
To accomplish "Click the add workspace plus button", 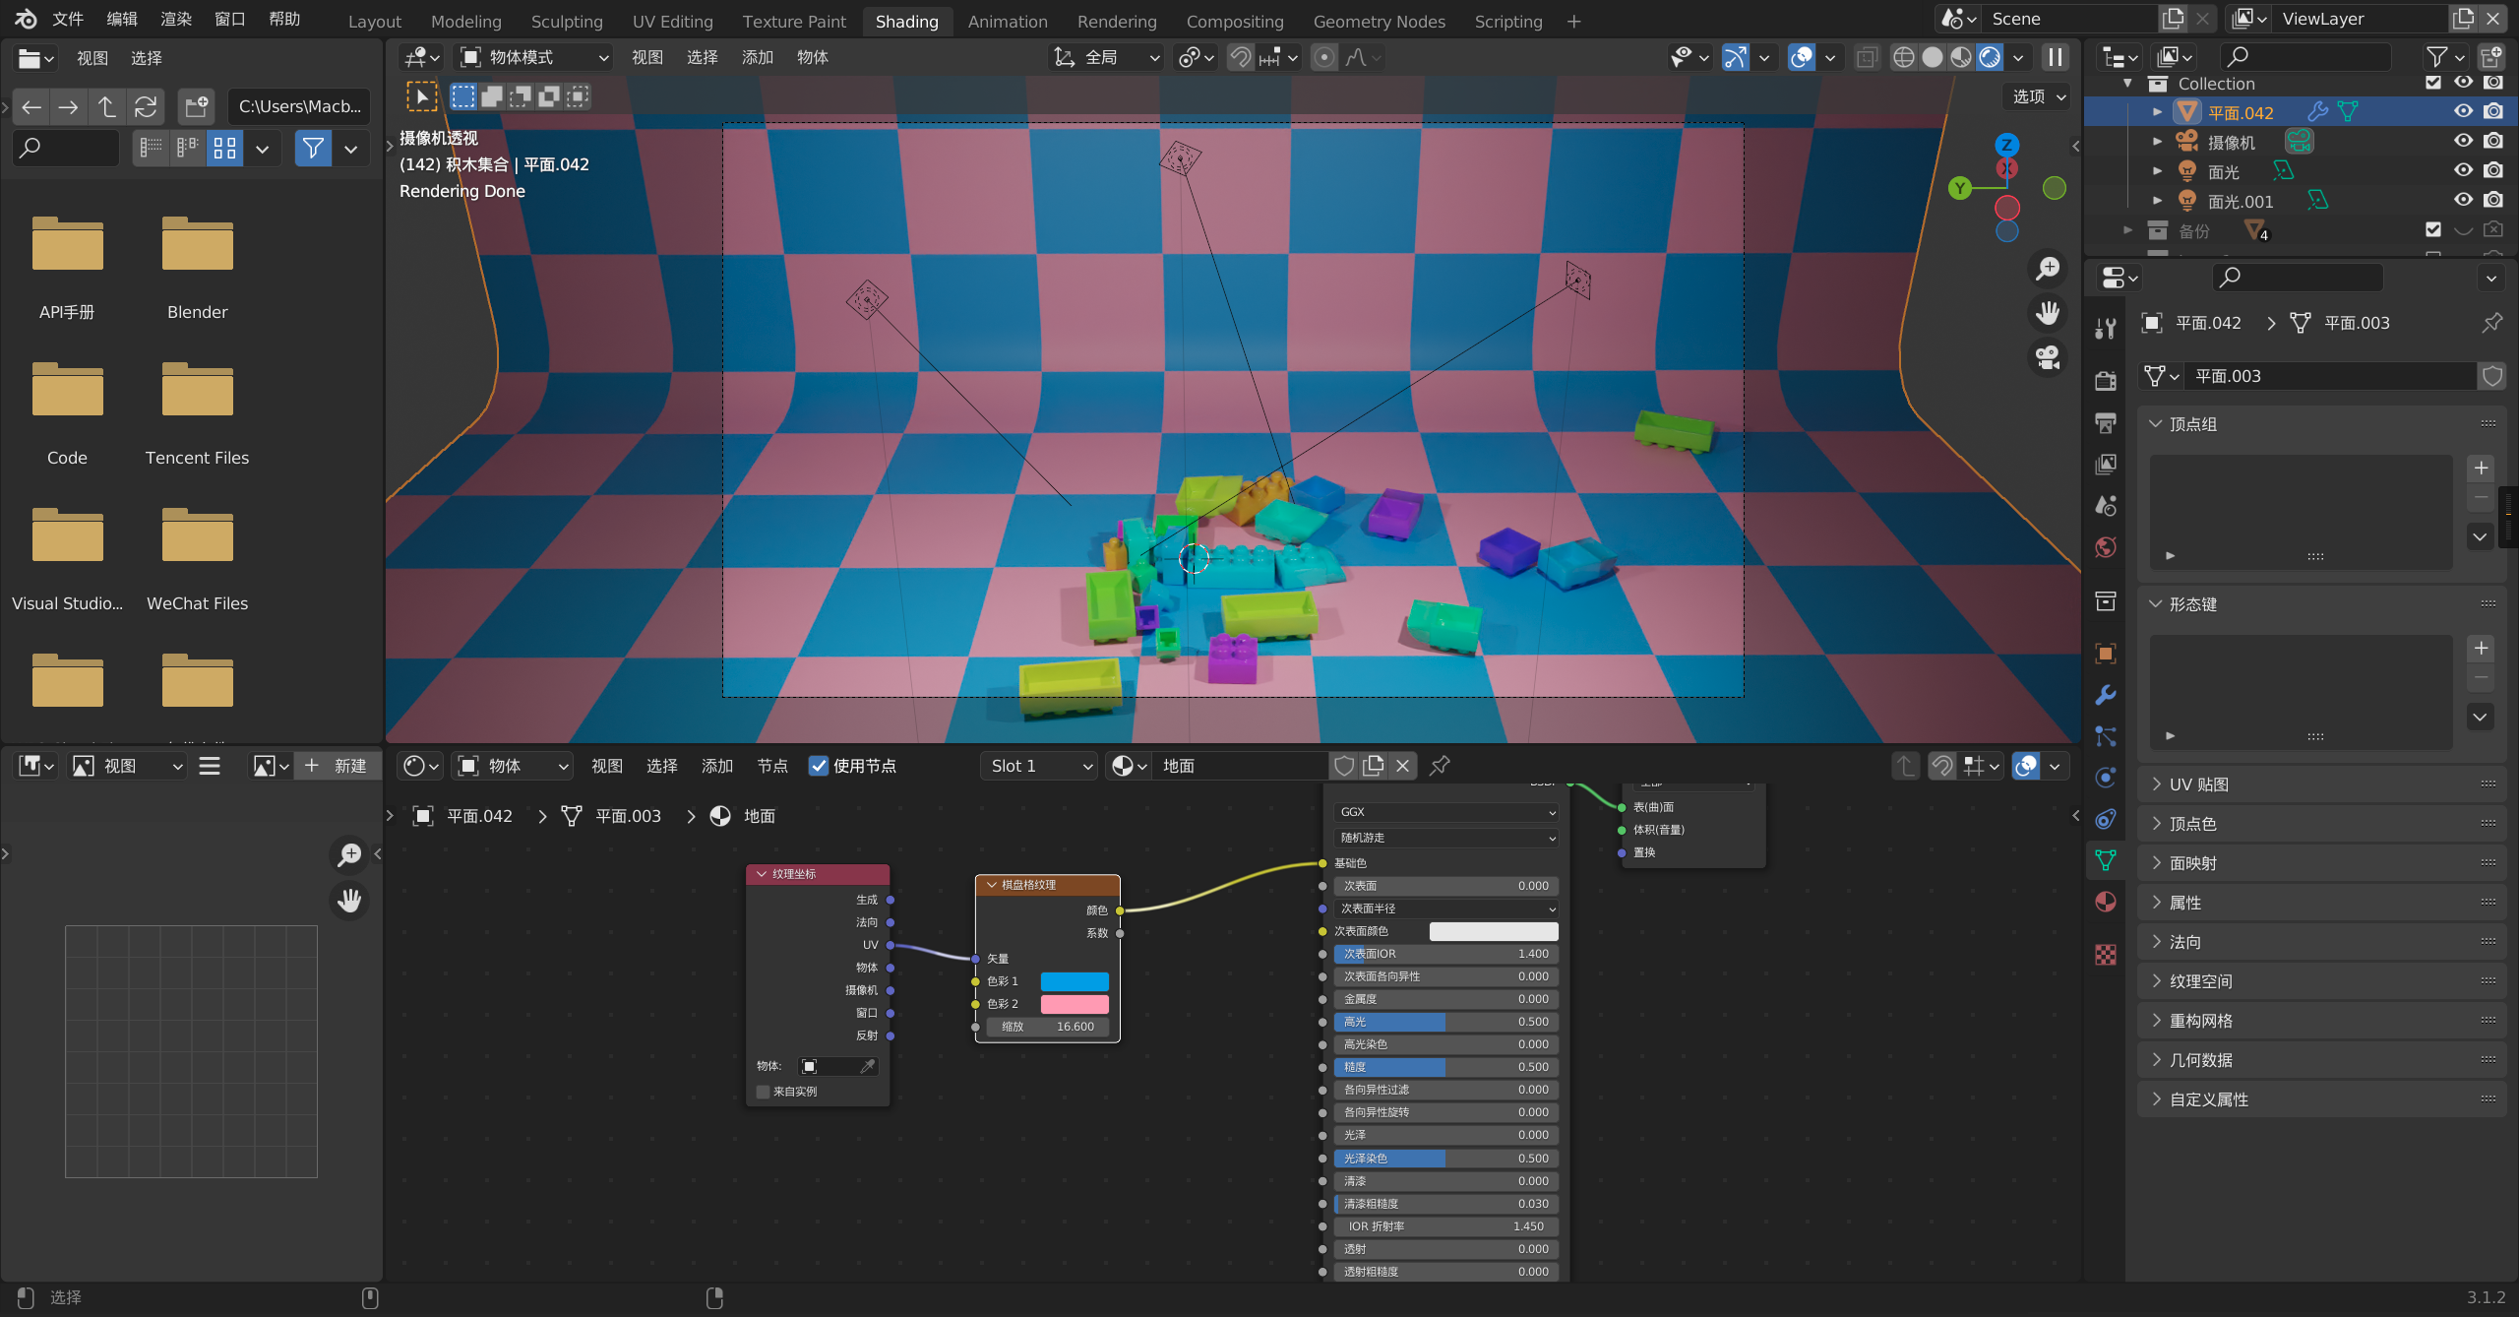I will [1573, 21].
